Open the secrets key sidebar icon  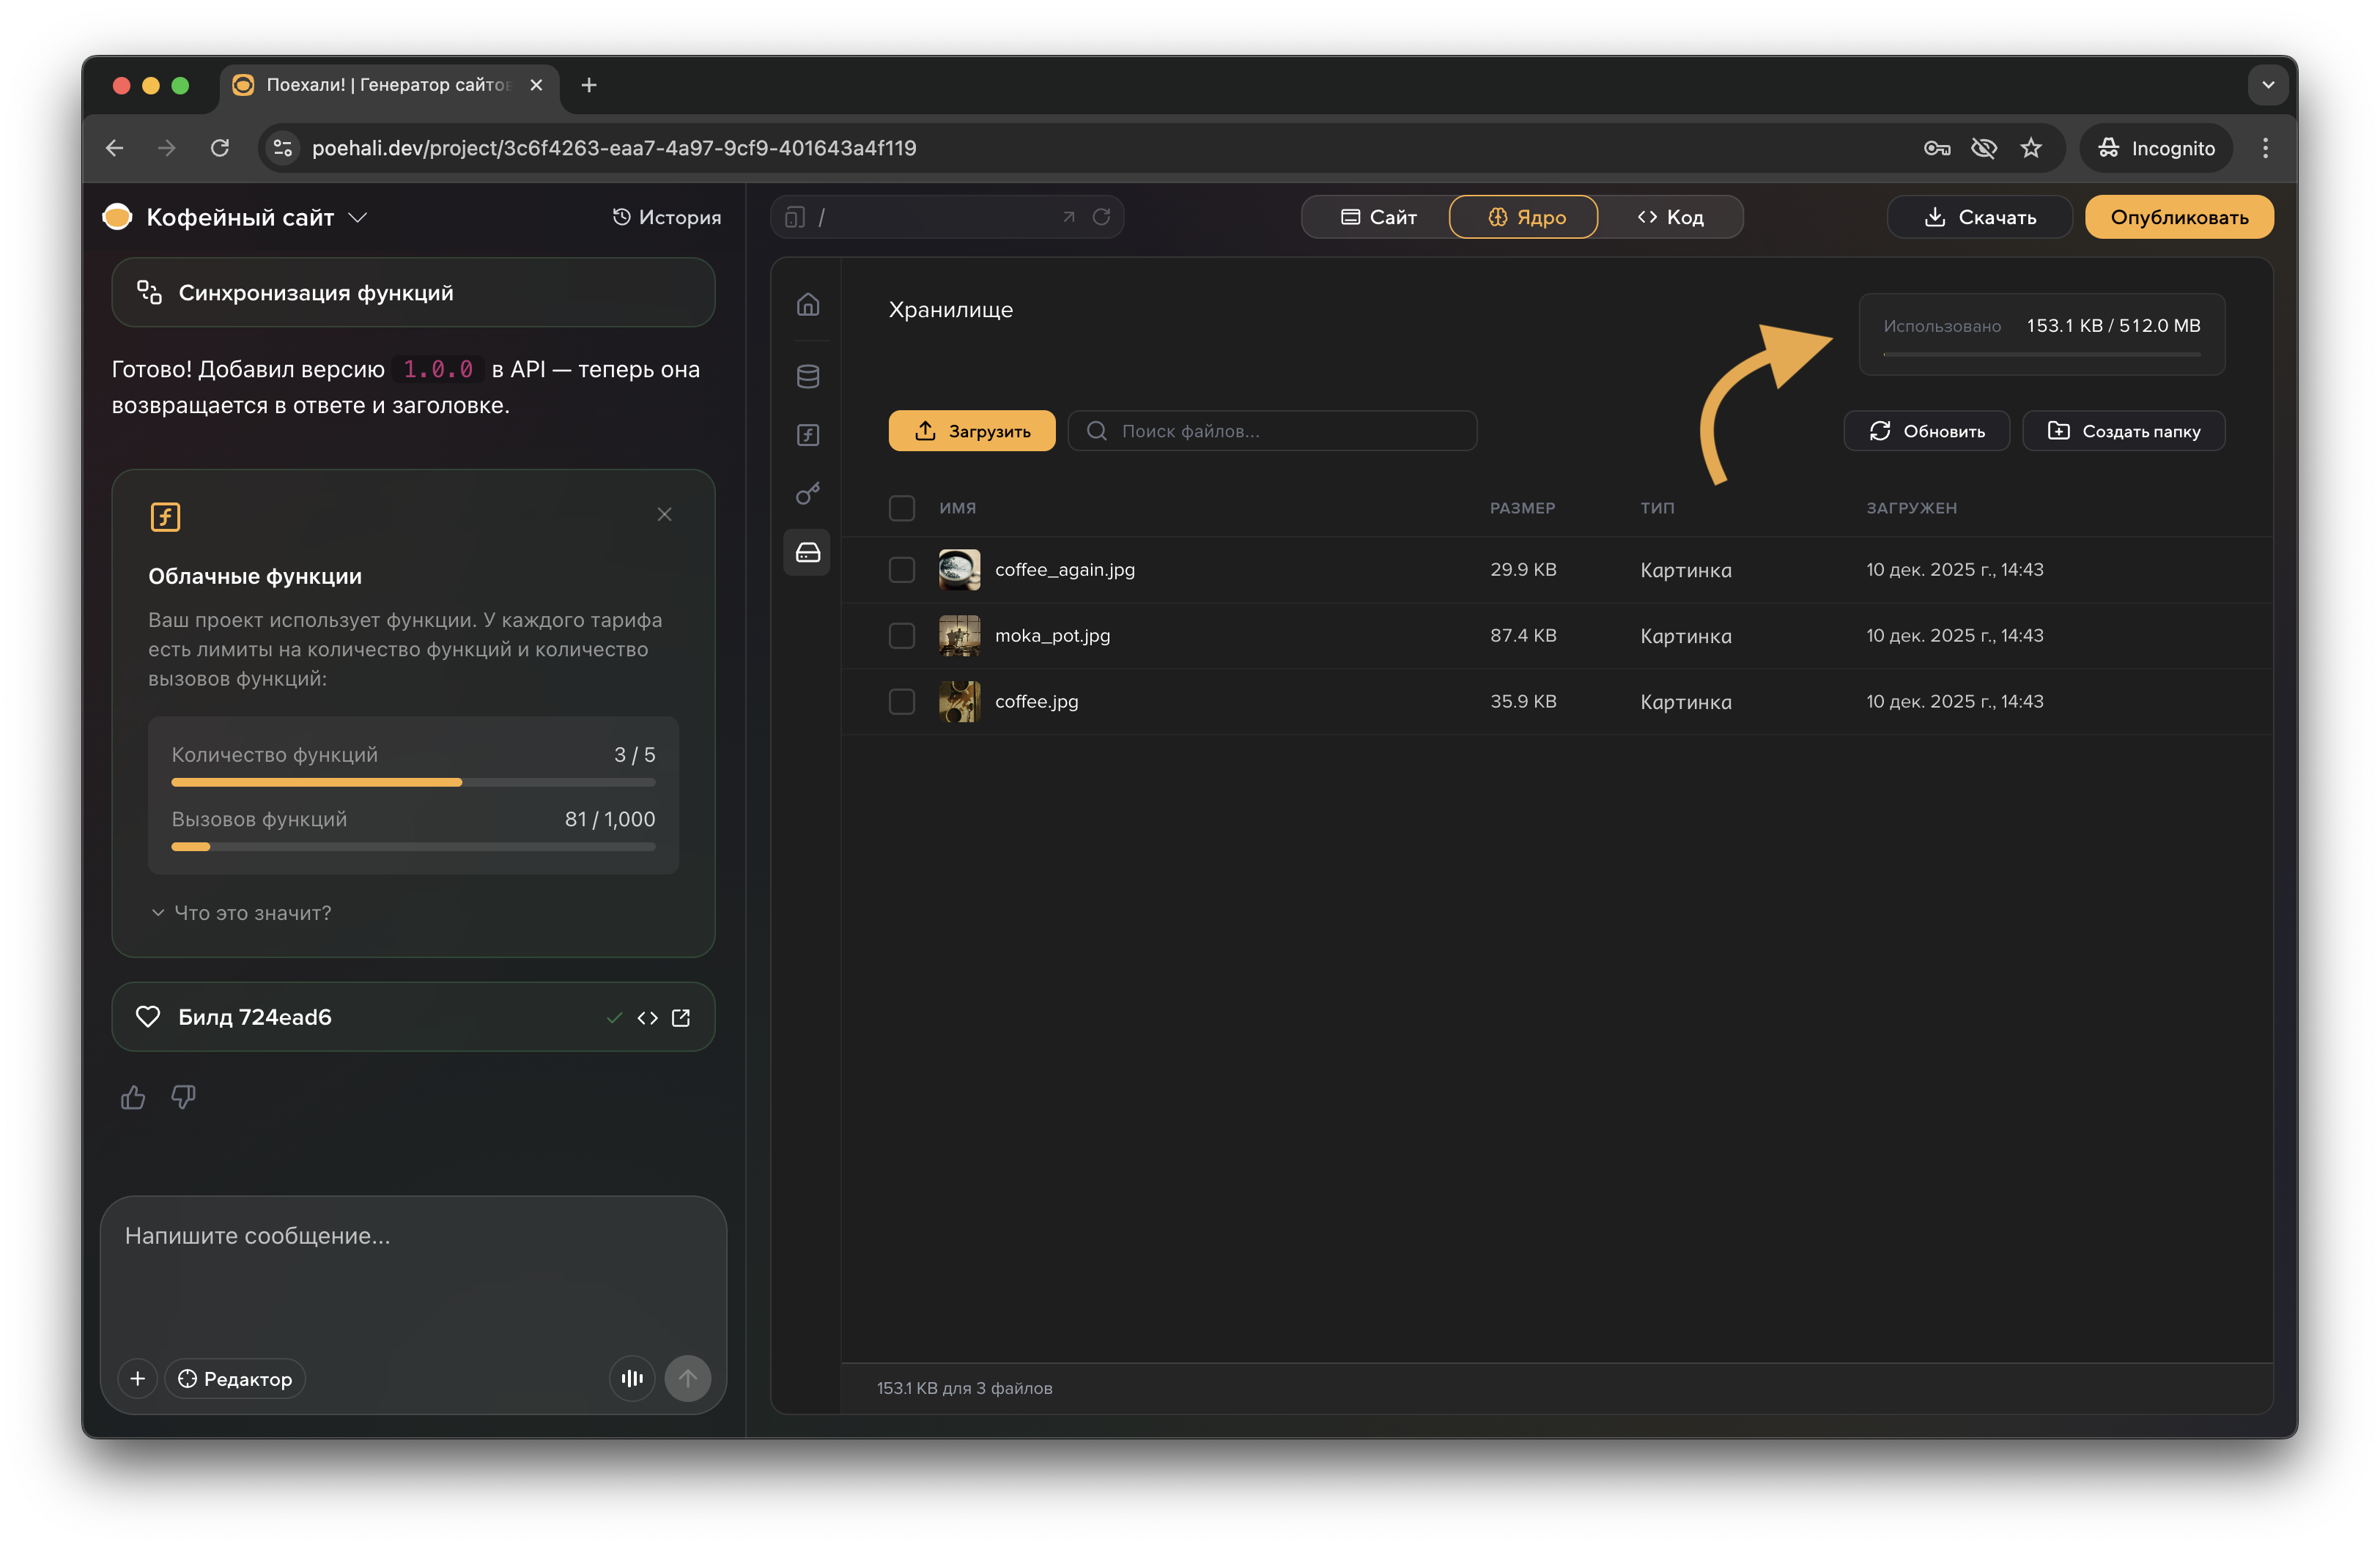(x=807, y=494)
